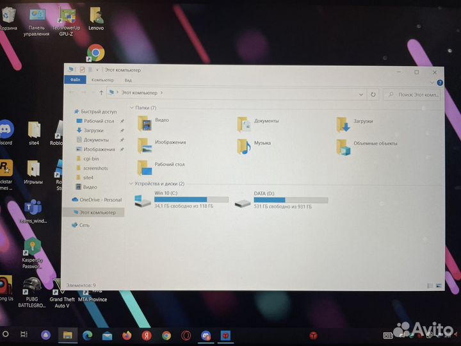The height and width of the screenshot is (346, 461).
Task: Open the site4 desktop folder
Action: coord(34,133)
